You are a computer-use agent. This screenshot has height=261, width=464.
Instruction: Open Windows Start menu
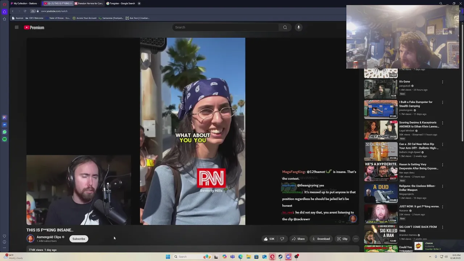pyautogui.click(x=168, y=257)
